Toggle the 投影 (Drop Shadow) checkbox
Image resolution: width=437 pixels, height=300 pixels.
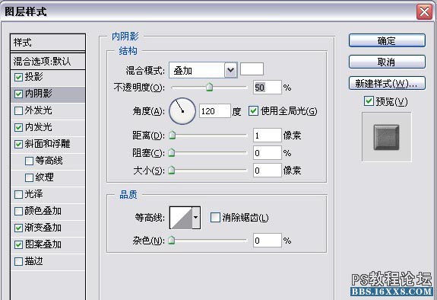[18, 77]
